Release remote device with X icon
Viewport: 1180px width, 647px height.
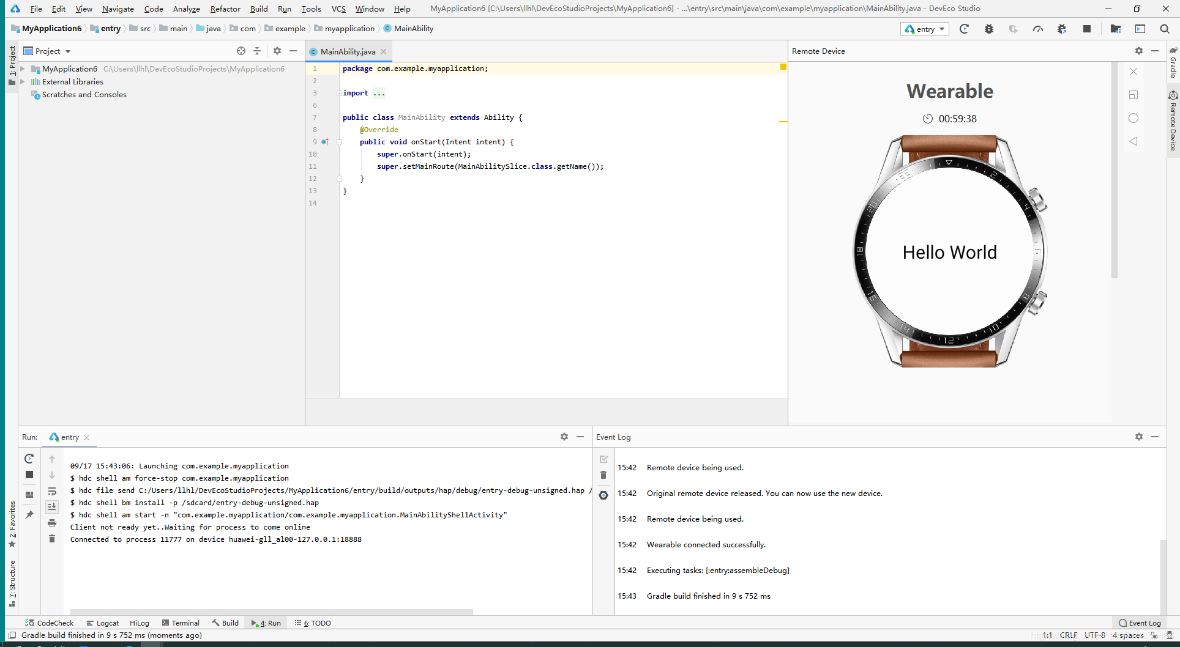coord(1133,72)
